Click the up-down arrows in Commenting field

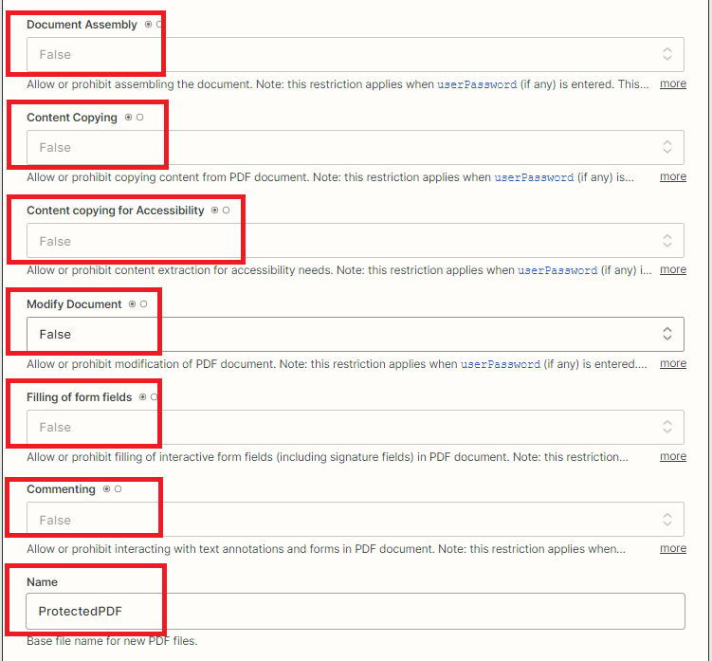pos(667,520)
